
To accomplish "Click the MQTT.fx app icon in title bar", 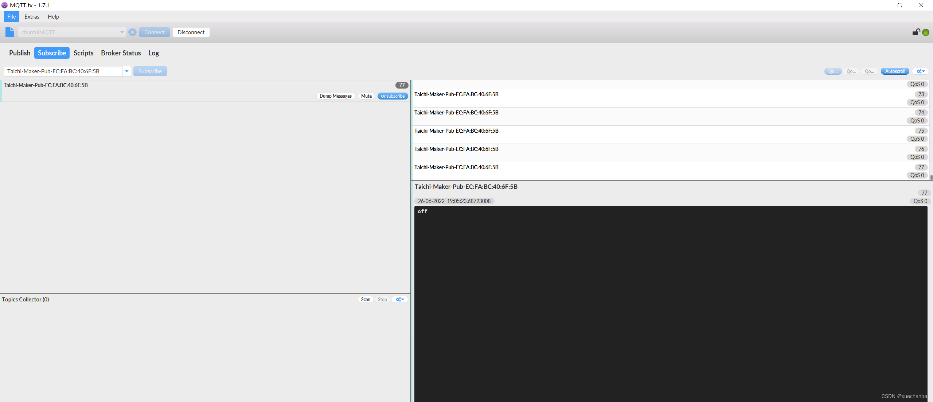I will tap(4, 5).
